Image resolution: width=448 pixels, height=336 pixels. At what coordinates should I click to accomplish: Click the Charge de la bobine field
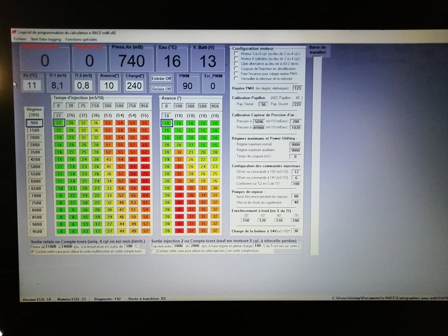pos(295,231)
